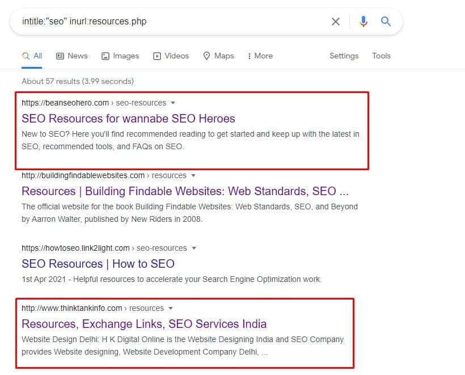Click the Images tab picture icon
This screenshot has width=465, height=375.
[x=105, y=56]
